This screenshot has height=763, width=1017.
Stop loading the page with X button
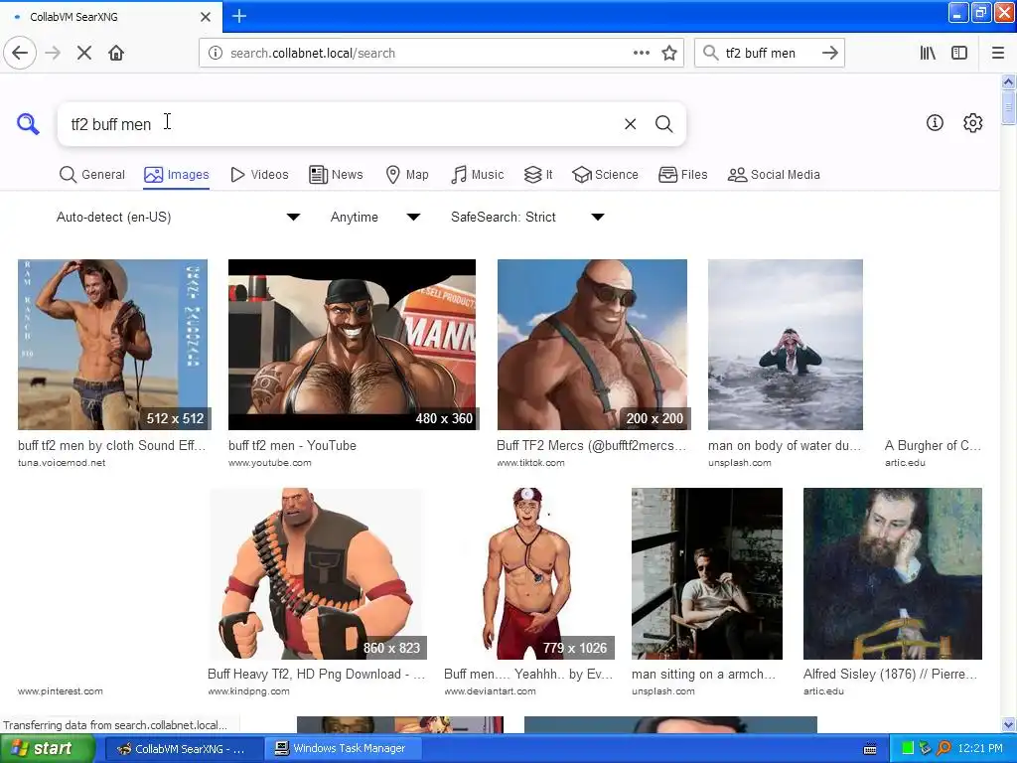83,54
